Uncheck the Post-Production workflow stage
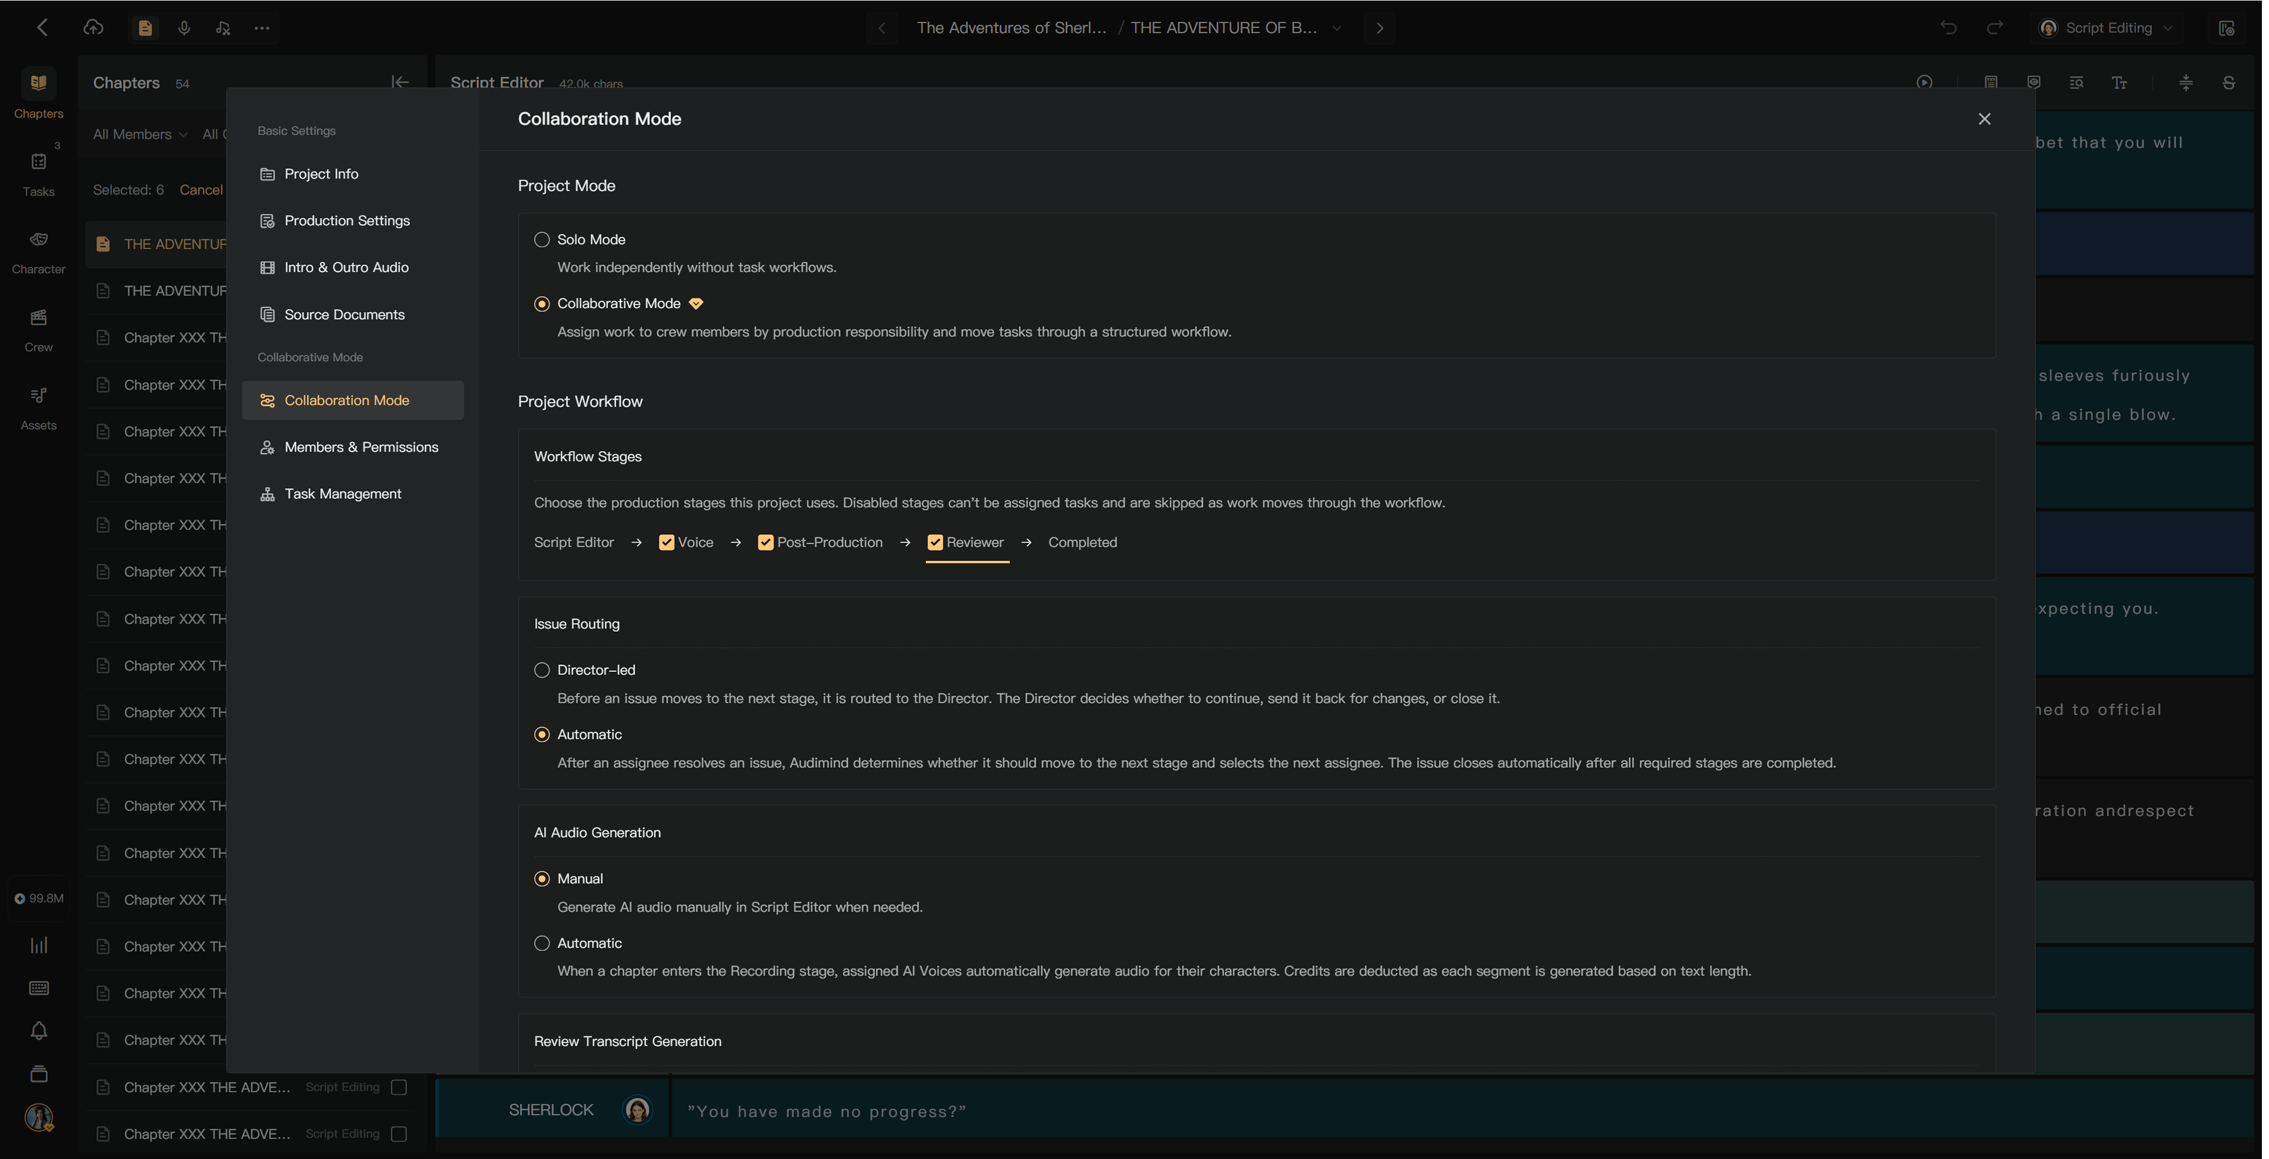 point(766,543)
